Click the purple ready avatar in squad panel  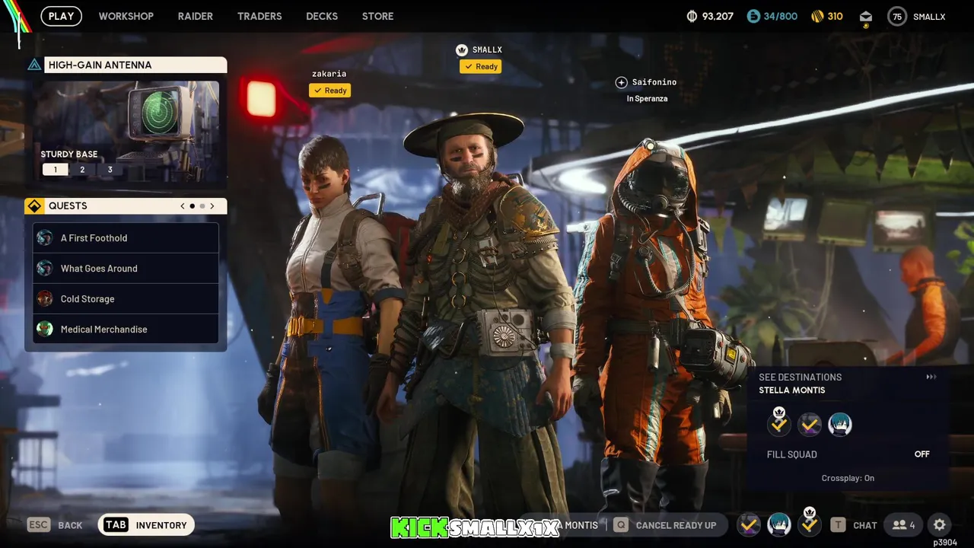[x=810, y=425]
